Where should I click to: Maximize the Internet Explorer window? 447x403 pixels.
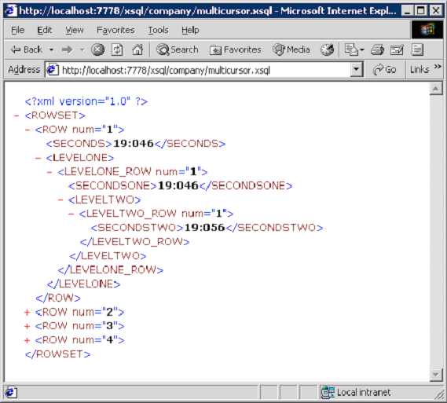(421, 11)
